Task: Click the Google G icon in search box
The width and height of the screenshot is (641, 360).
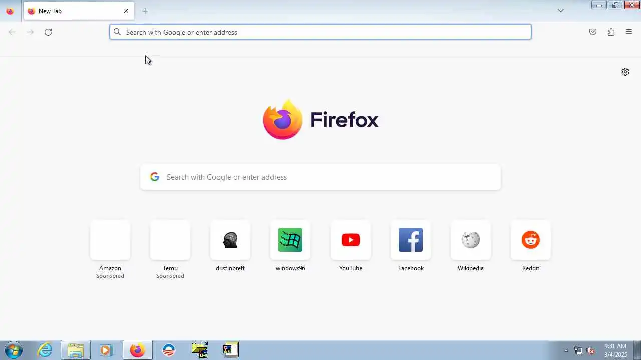Action: pos(155,177)
